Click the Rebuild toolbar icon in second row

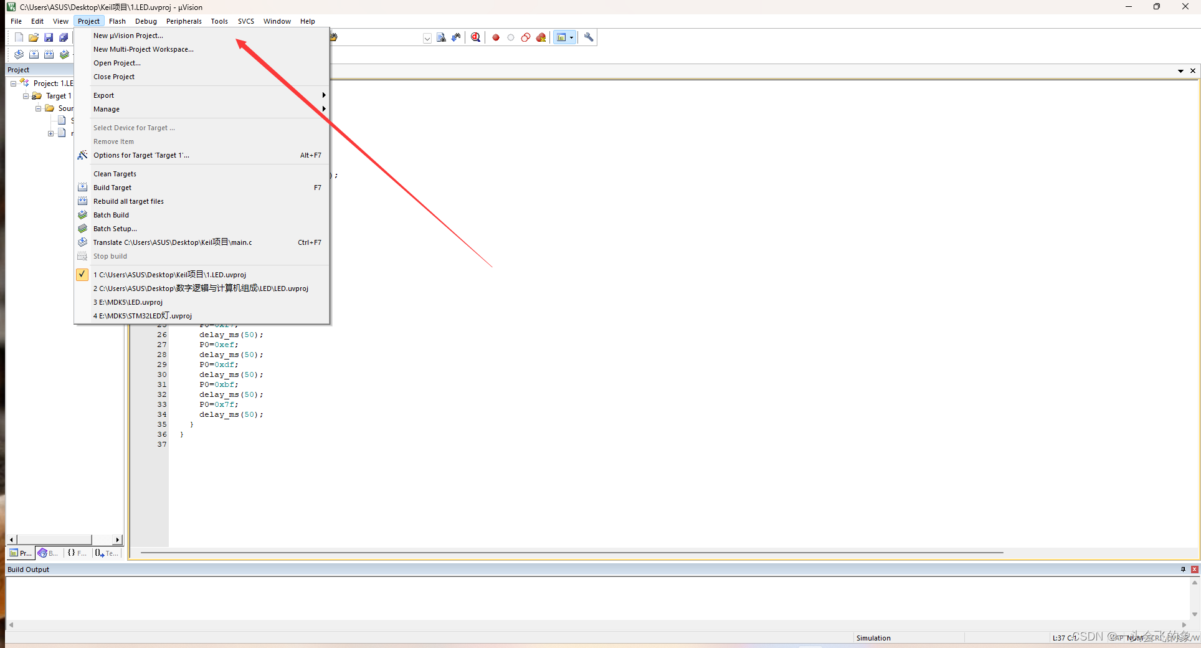49,54
